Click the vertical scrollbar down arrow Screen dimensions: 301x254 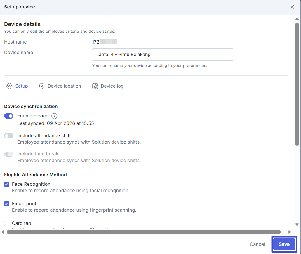click(297, 225)
